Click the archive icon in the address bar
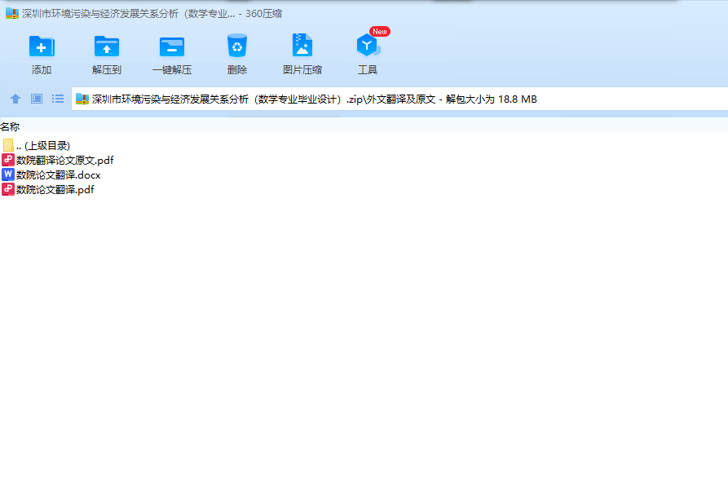The image size is (728, 499). pos(82,99)
